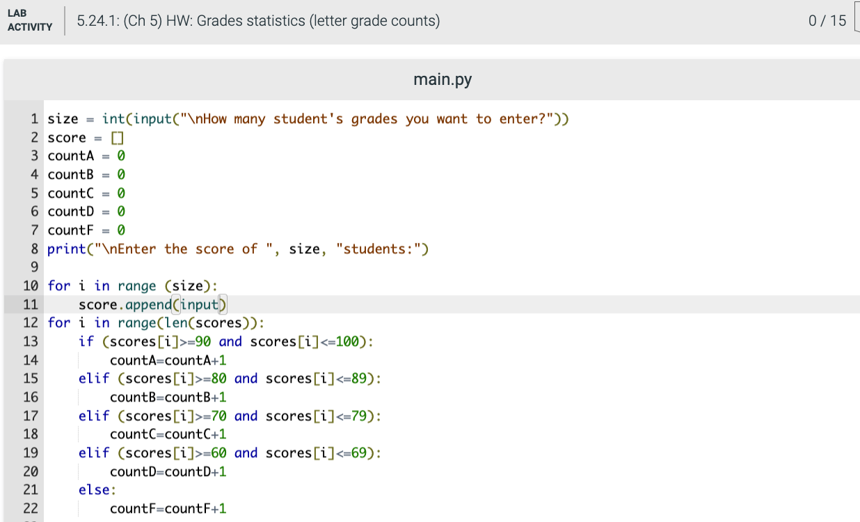The height and width of the screenshot is (522, 860).
Task: Click the LAB ACTIVITY label
Action: click(x=30, y=21)
